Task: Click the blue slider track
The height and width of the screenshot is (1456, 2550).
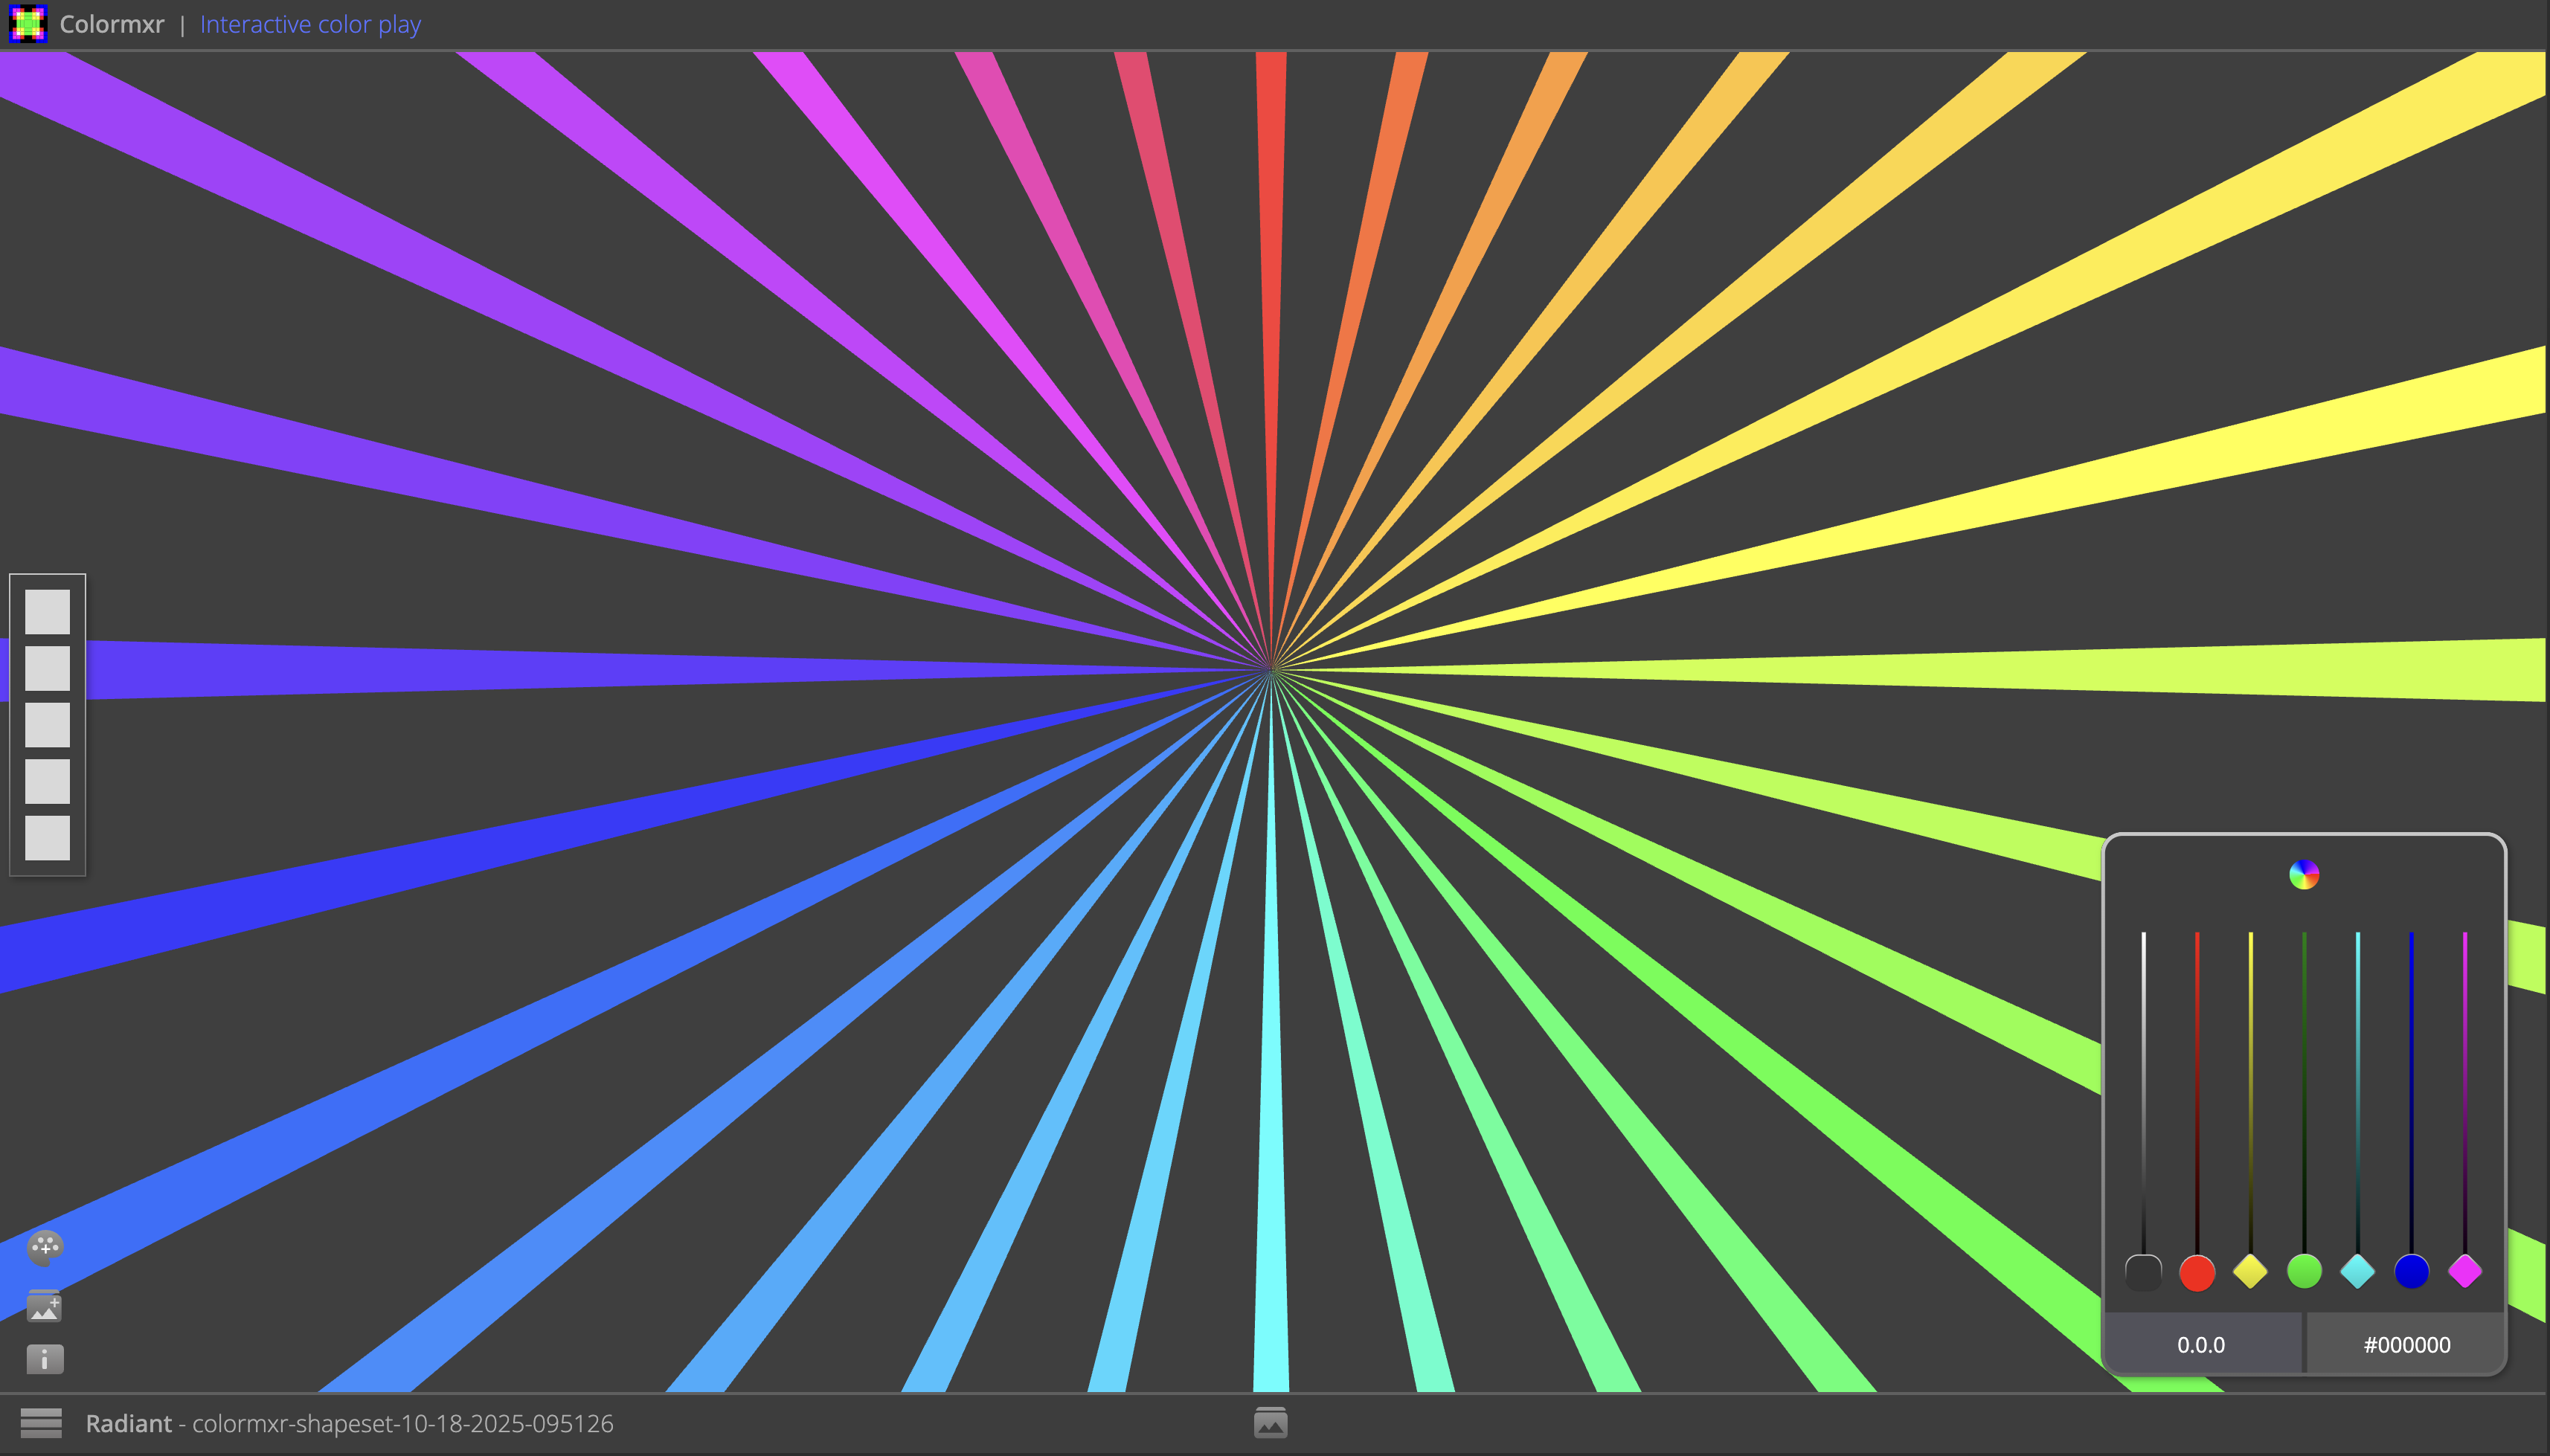Action: (x=2411, y=1092)
